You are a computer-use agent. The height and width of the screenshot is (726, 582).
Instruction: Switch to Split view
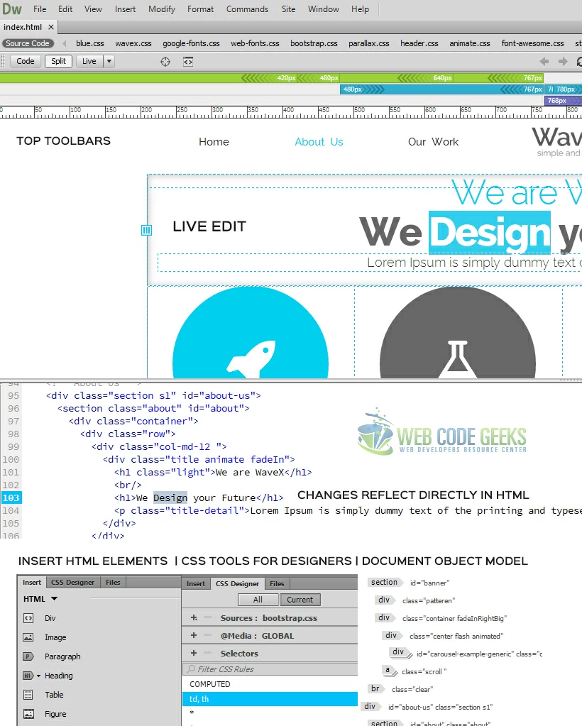[58, 61]
